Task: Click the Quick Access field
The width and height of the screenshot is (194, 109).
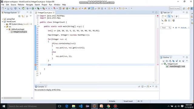Action: point(175,8)
